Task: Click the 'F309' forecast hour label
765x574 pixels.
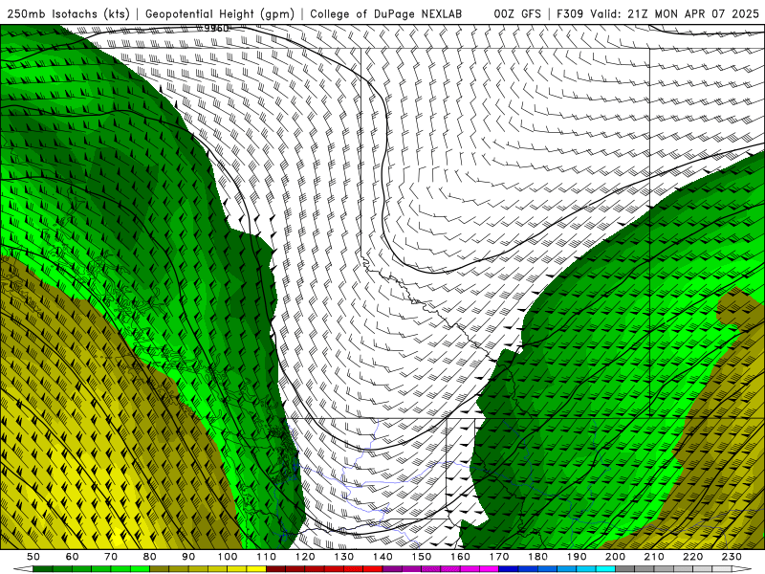Action: point(570,14)
